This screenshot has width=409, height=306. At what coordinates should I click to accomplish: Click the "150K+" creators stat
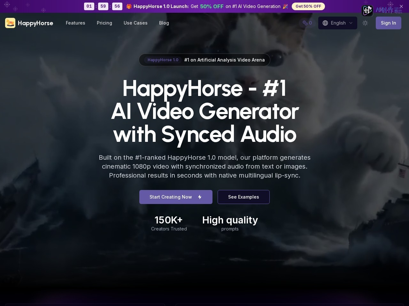pyautogui.click(x=169, y=220)
